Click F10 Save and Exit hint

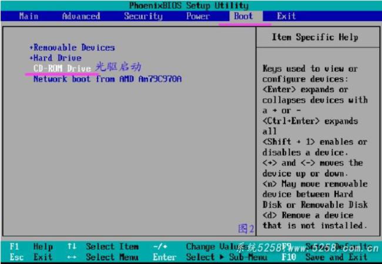[x=324, y=257]
